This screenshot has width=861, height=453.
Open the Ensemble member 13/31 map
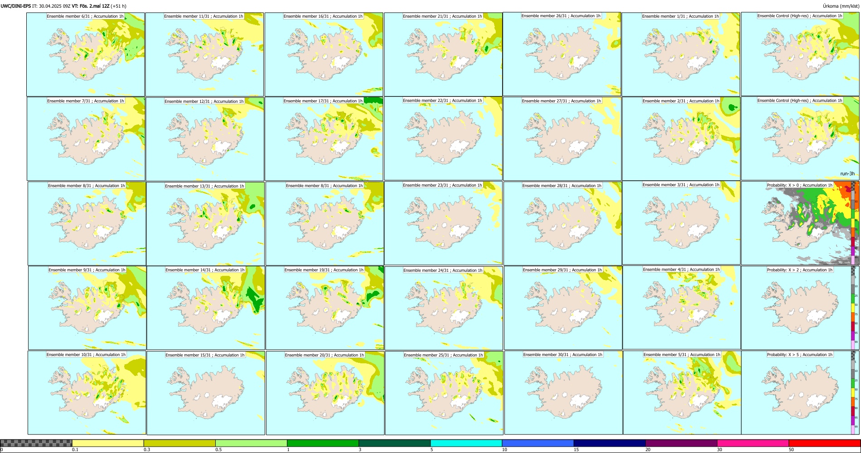coord(205,224)
